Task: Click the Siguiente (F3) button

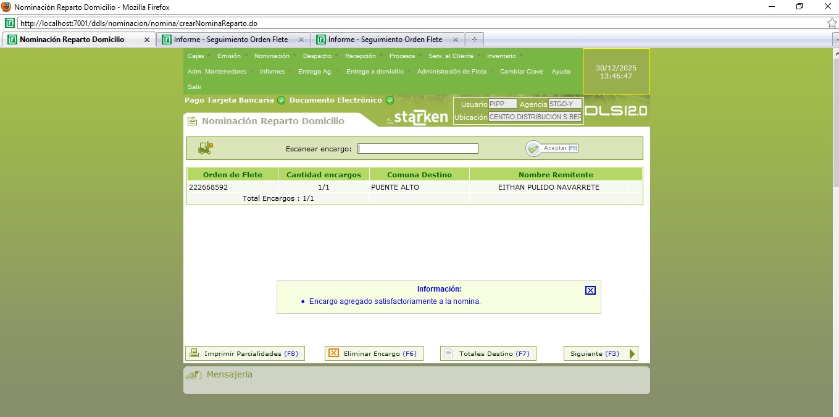Action: (600, 354)
